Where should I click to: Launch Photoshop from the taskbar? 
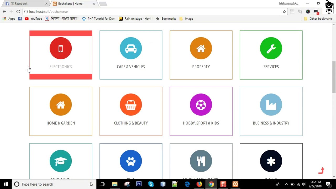139,184
